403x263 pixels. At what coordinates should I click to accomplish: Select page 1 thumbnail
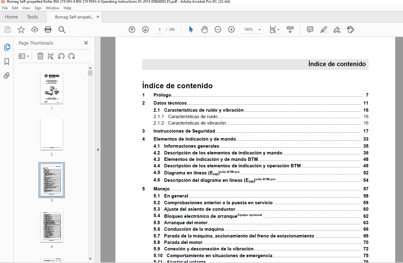[52, 88]
